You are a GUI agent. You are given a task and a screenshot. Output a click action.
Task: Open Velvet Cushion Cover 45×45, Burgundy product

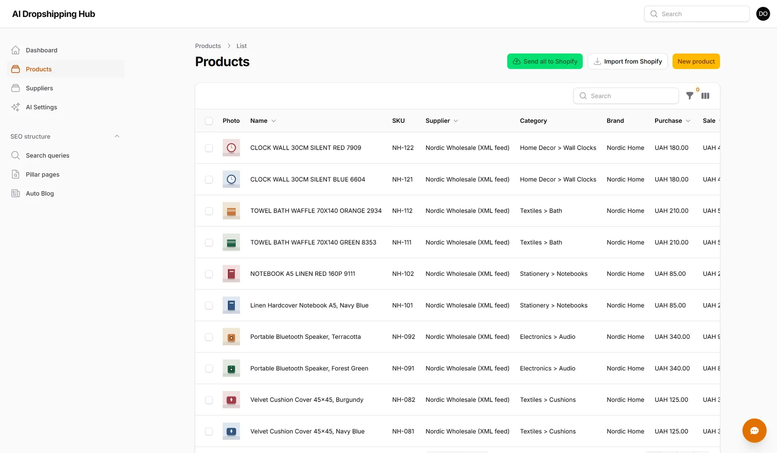click(306, 400)
